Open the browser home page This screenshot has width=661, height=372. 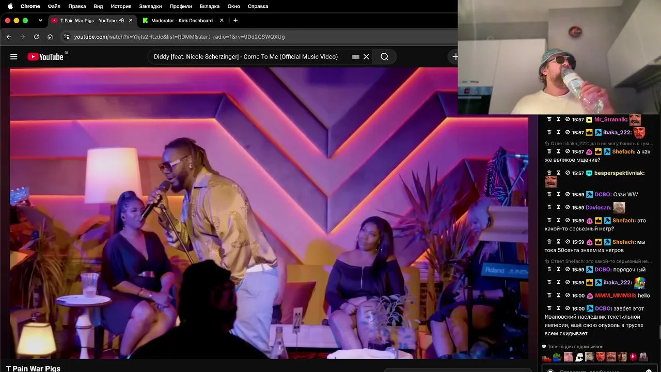click(50, 37)
